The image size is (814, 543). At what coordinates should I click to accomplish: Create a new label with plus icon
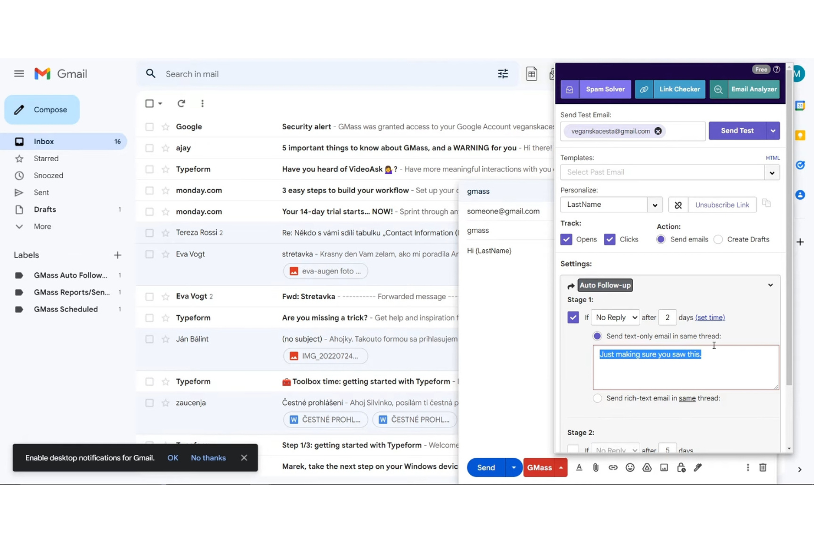117,255
